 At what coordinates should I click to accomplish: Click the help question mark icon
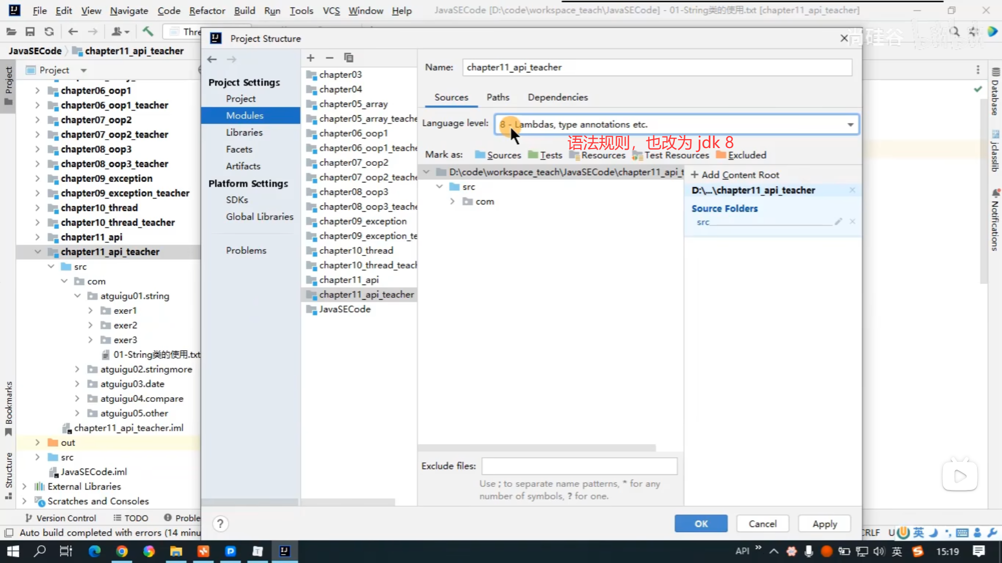[x=220, y=524]
